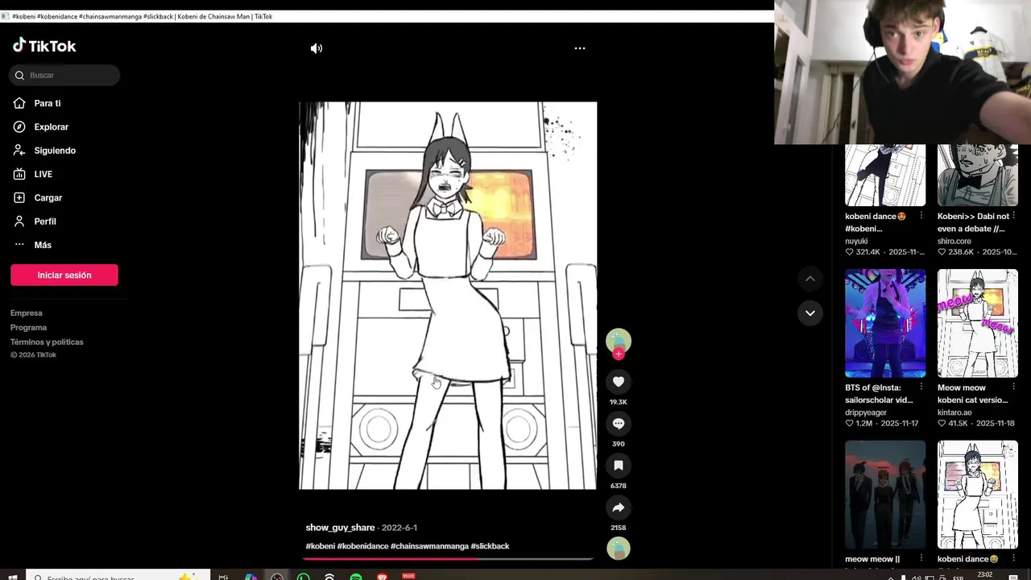
Task: Click the main Kobeni dance video player
Action: 448,296
